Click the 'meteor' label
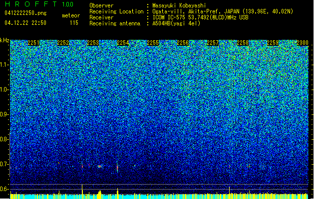The image size is (314, 199). 71,15
